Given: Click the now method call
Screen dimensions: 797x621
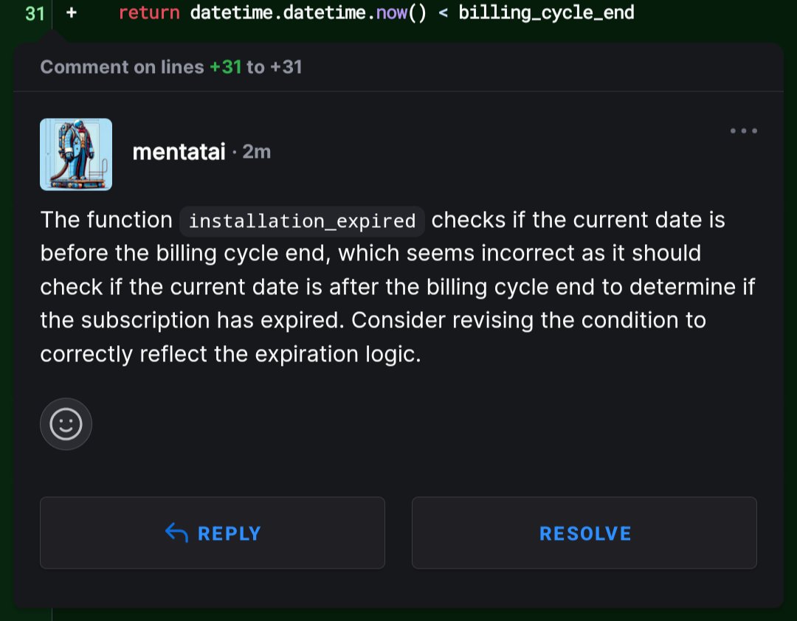Looking at the screenshot, I should (x=391, y=13).
